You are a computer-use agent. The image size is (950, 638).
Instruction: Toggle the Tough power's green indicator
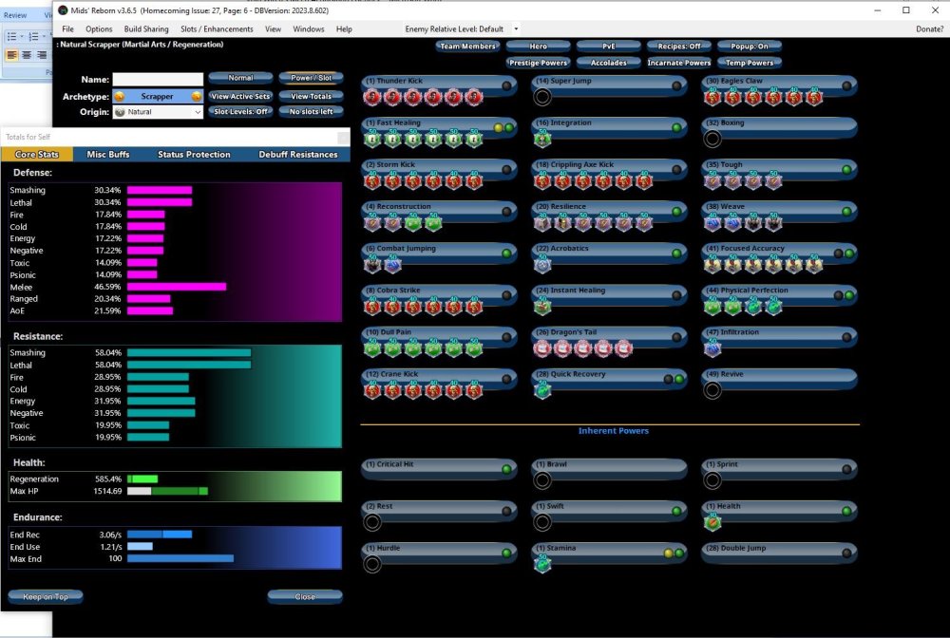(x=846, y=170)
